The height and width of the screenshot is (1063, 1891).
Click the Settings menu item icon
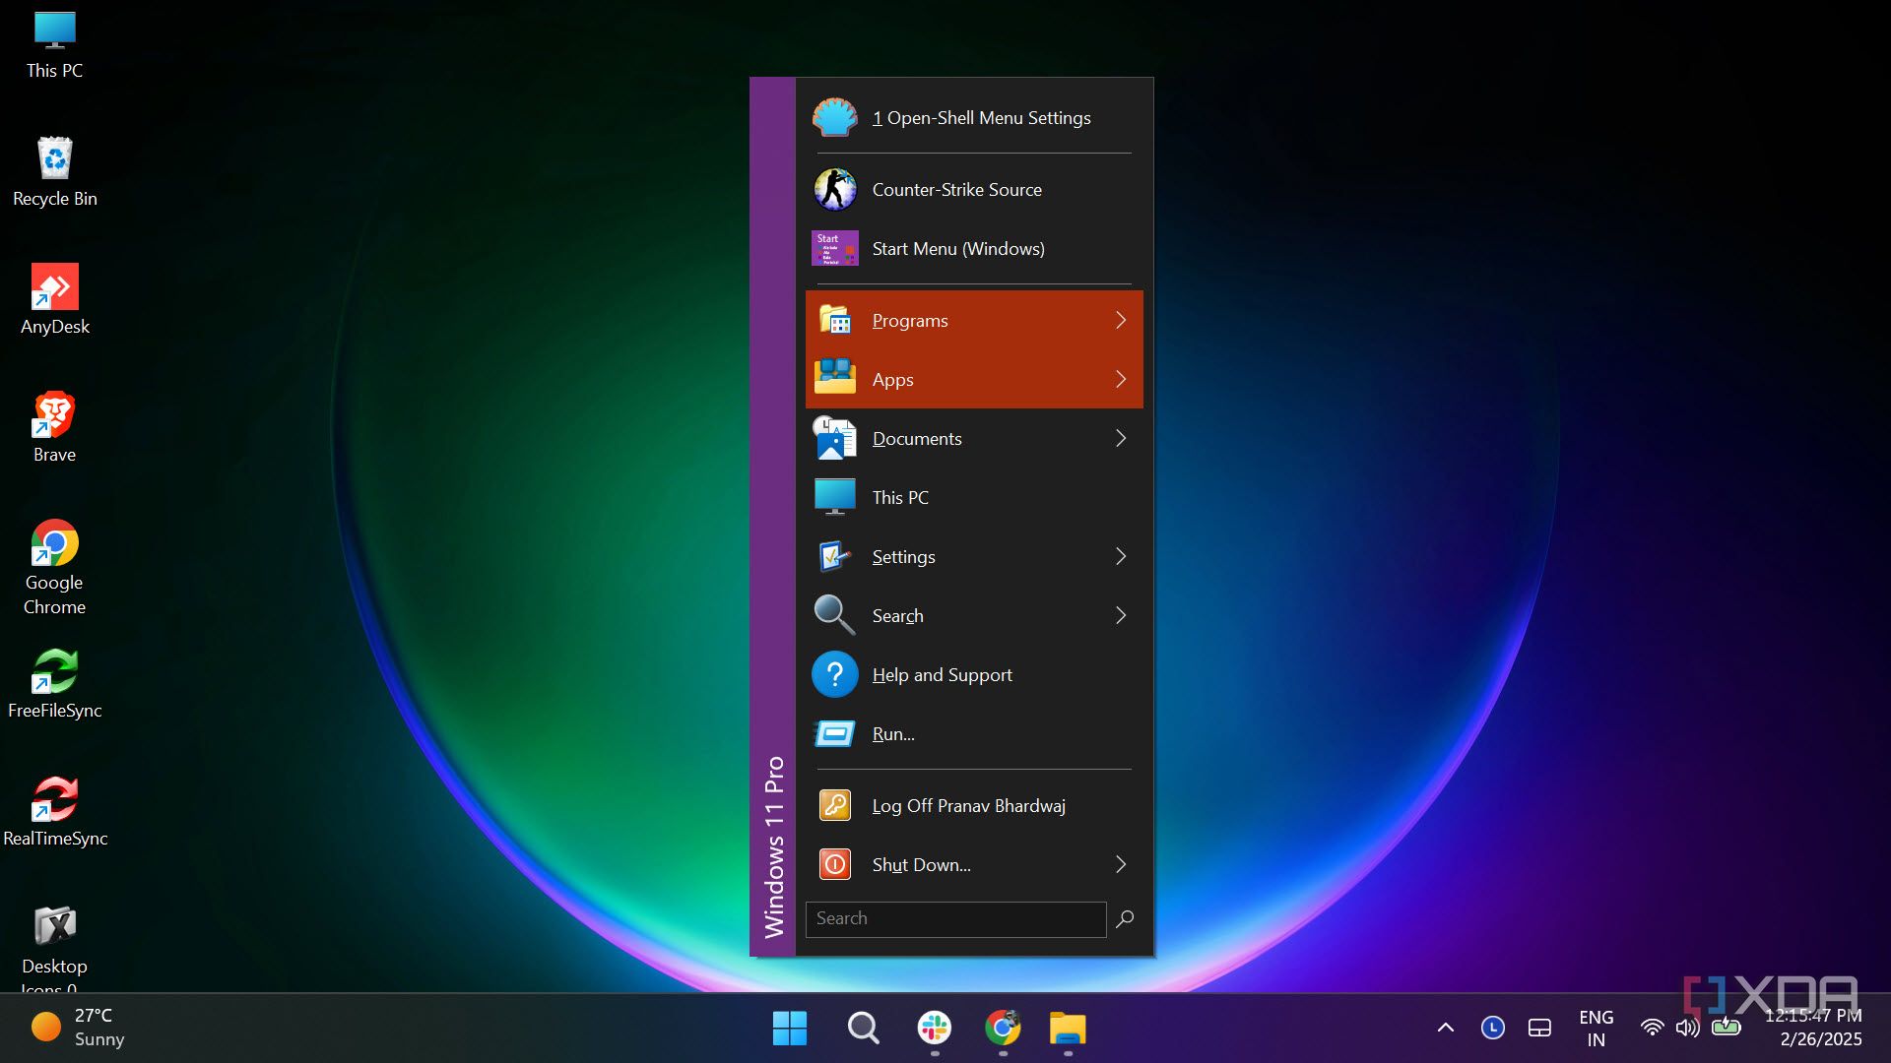[x=834, y=557]
